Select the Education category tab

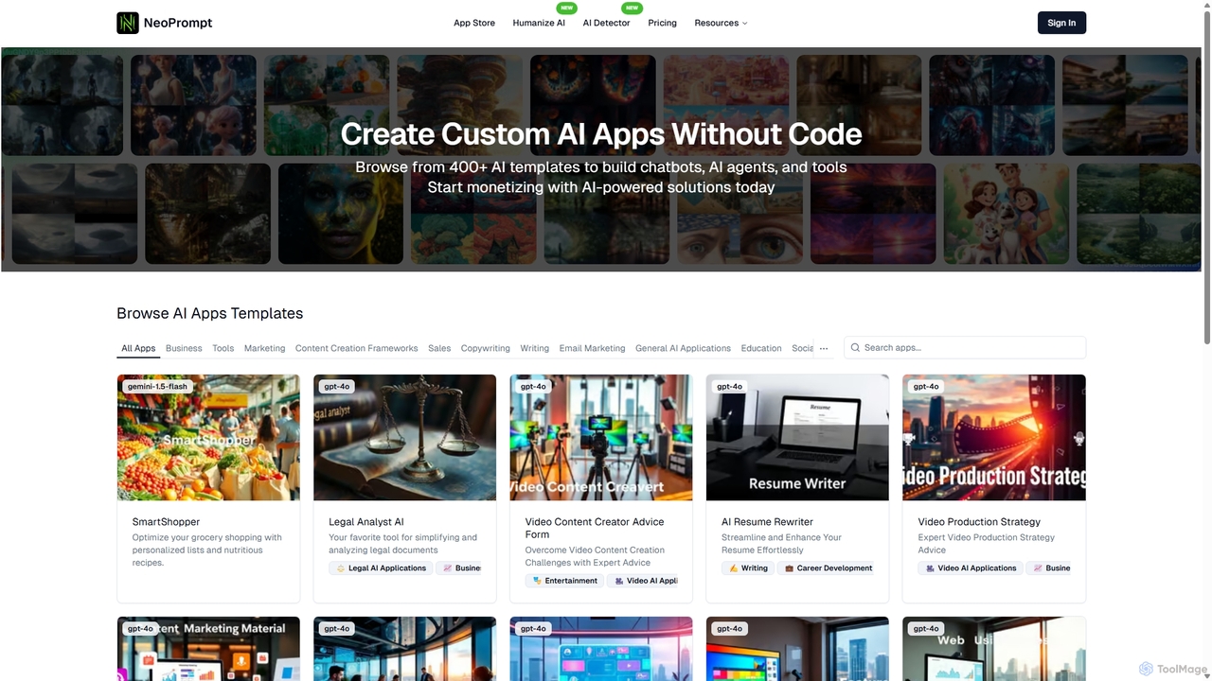click(761, 348)
